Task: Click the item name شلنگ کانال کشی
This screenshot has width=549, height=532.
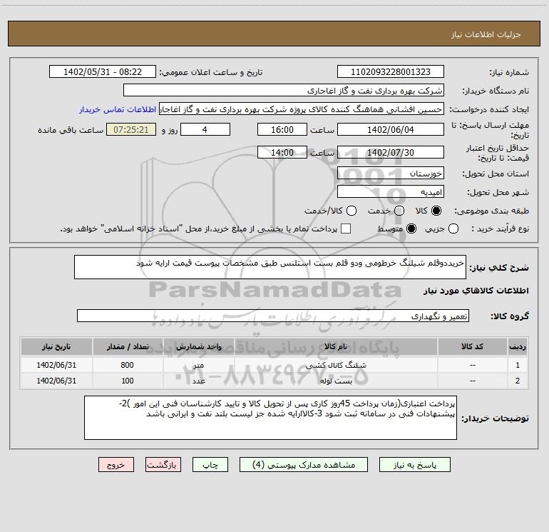Action: 336,366
